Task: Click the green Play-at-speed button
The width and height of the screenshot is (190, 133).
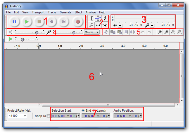Action: coord(11,39)
